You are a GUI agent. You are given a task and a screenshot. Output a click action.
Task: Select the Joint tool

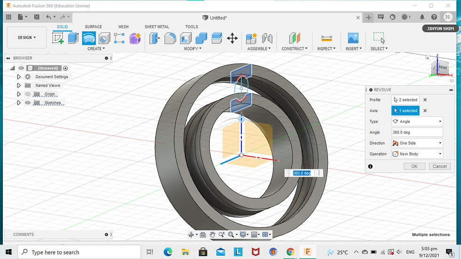tap(267, 38)
